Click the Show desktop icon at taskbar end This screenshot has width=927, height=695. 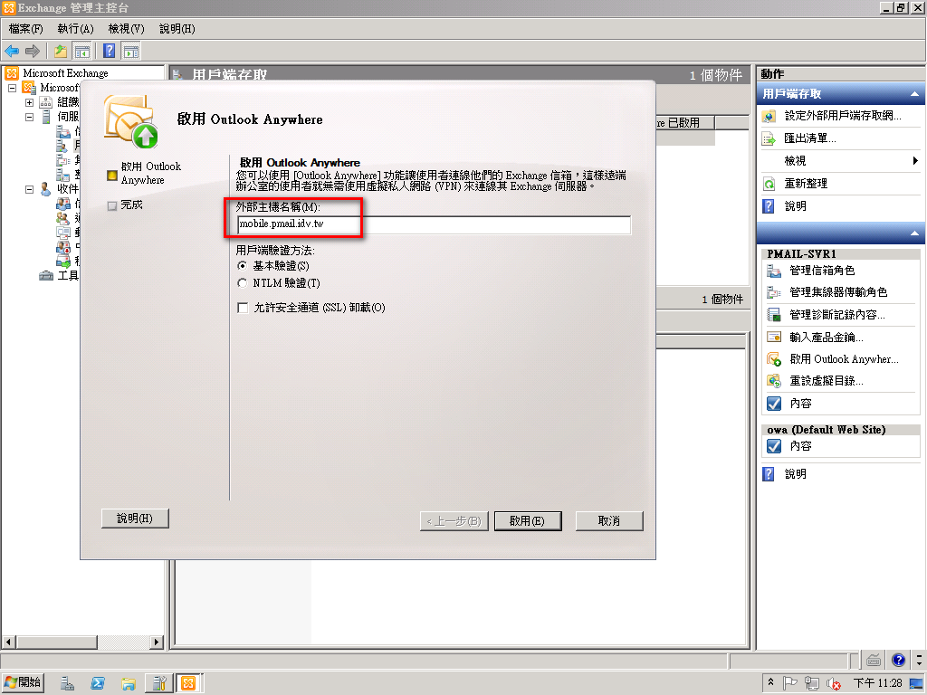point(917,684)
